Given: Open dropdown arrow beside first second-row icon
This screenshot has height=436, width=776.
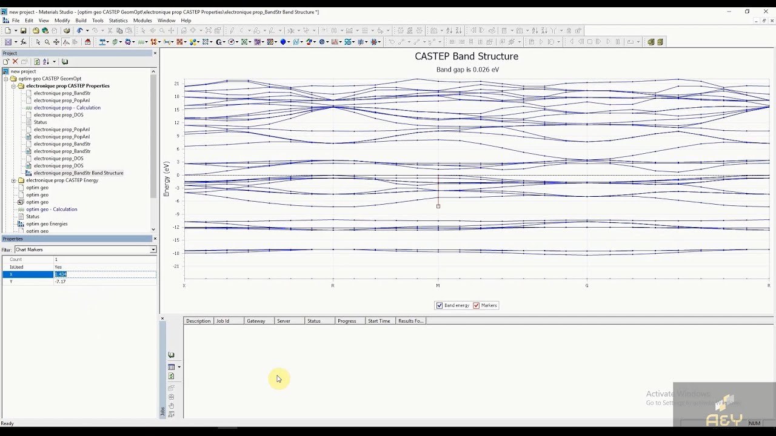Looking at the screenshot, I should (15, 42).
